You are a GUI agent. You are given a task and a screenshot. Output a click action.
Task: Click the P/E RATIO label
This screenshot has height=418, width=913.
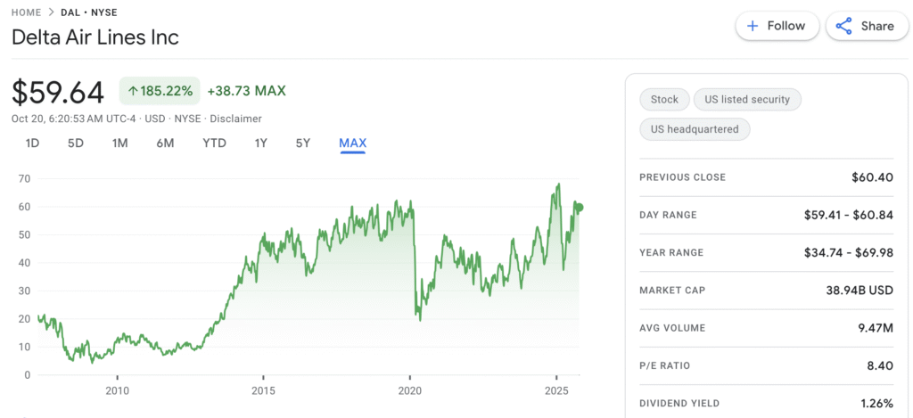point(665,366)
